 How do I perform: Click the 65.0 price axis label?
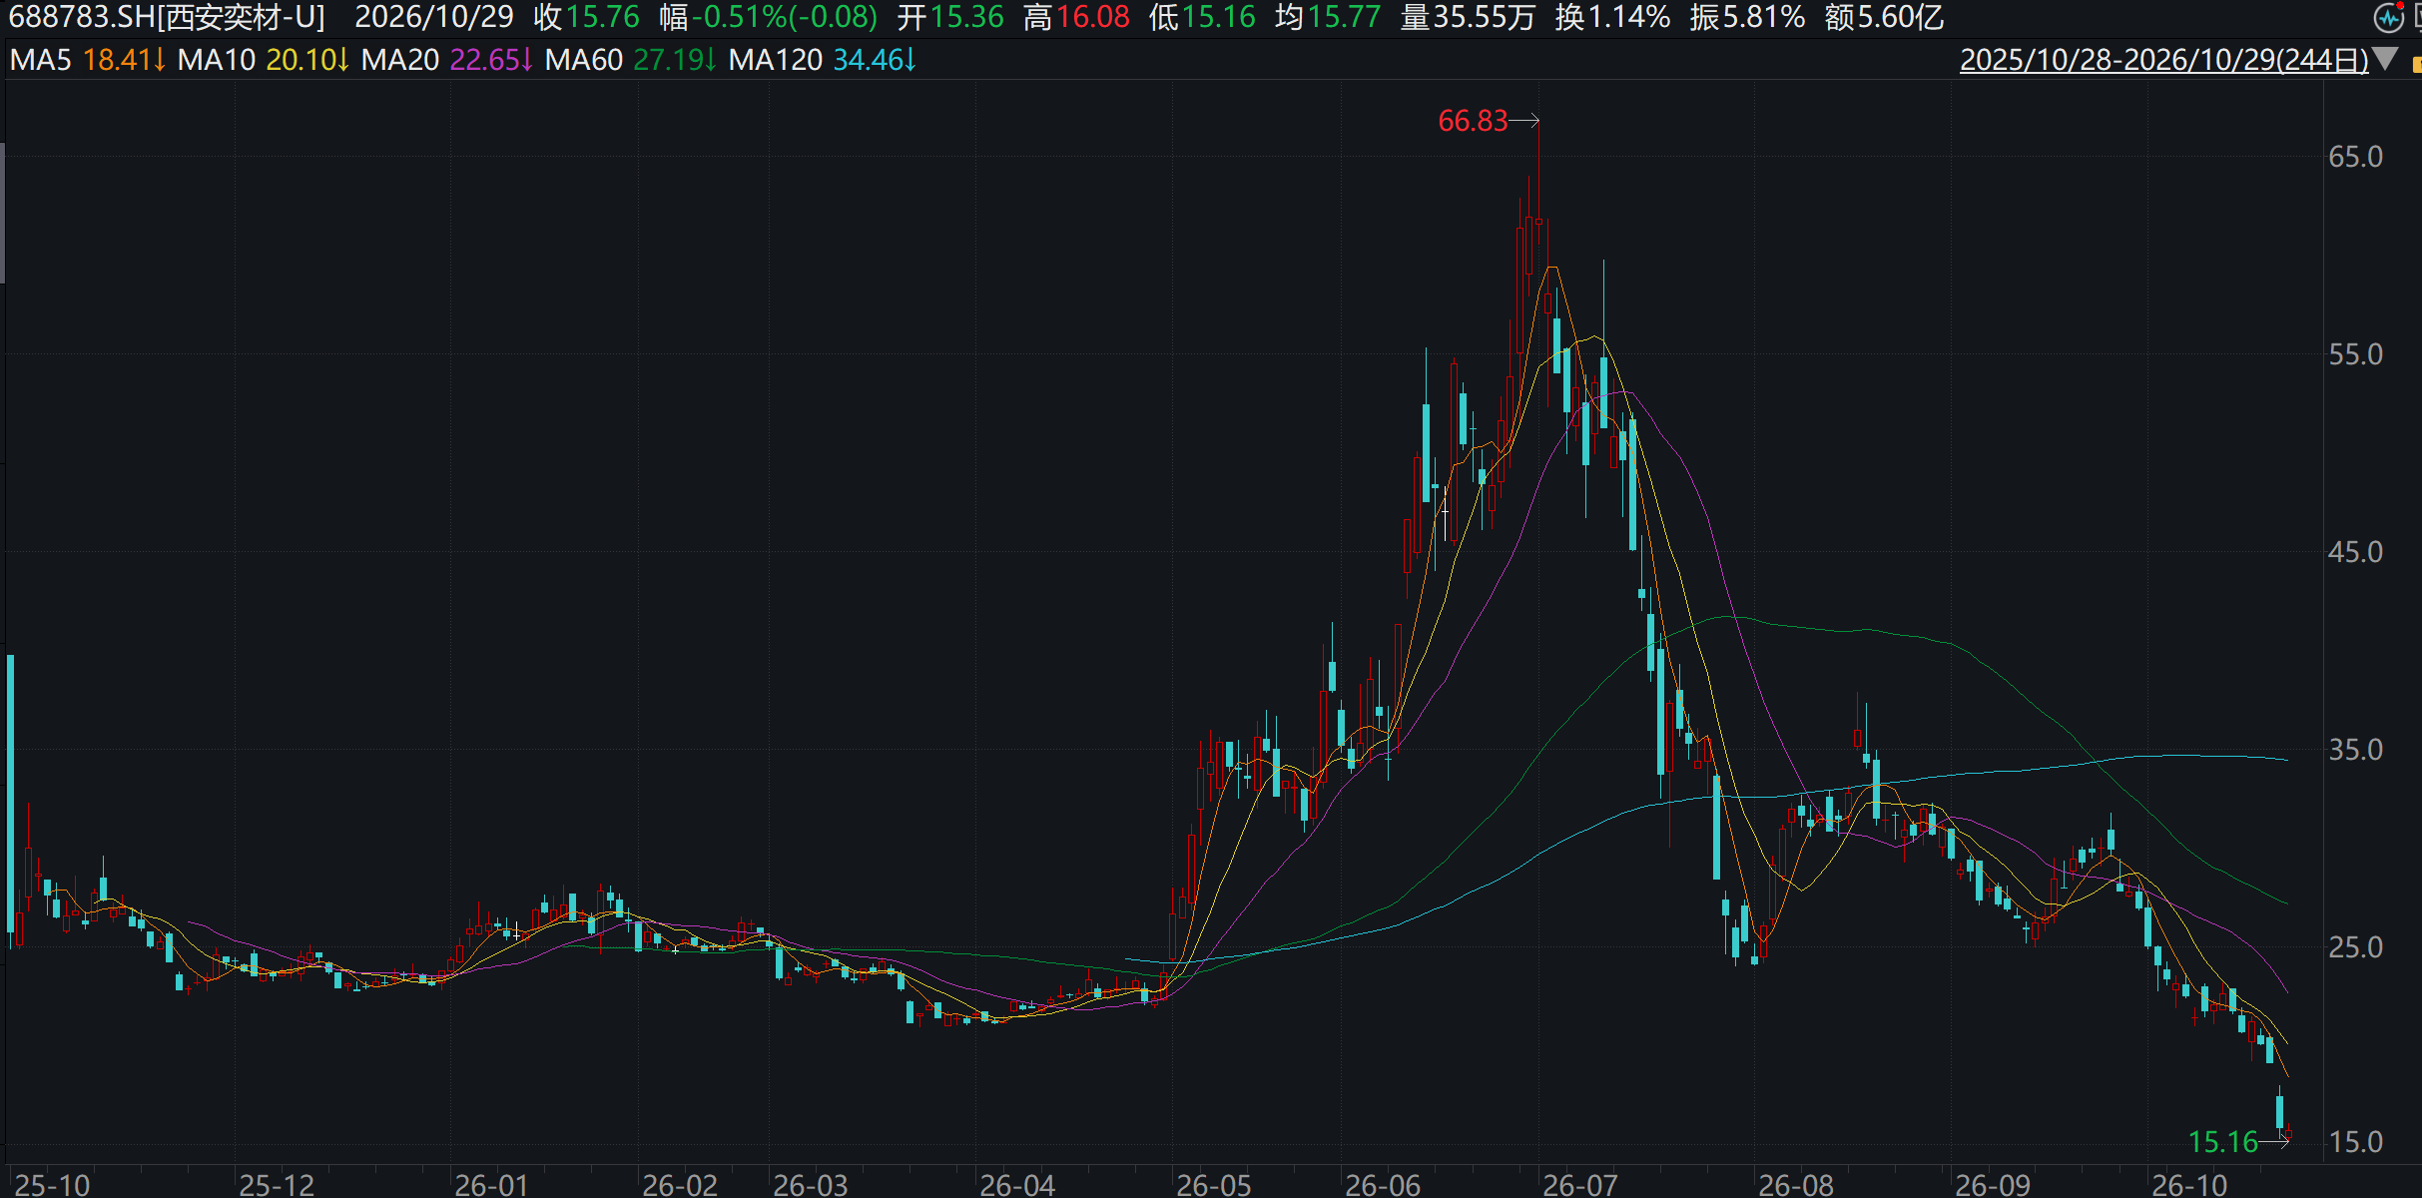(2355, 157)
